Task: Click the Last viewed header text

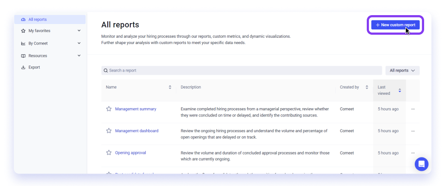Action: point(384,90)
